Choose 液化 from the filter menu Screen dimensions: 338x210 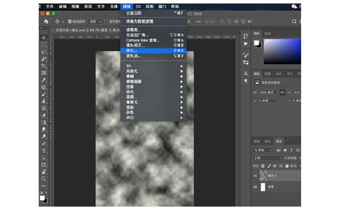pos(131,50)
